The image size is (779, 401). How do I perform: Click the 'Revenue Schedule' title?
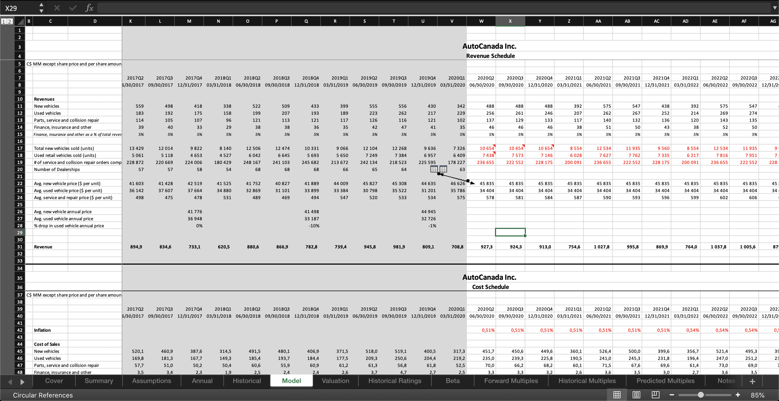point(490,56)
